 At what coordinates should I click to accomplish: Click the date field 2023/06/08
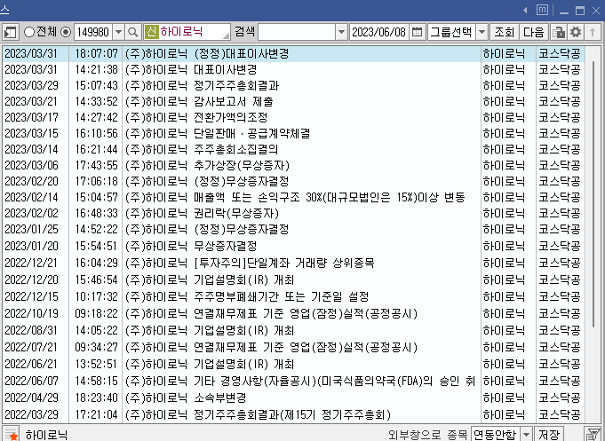(x=378, y=32)
